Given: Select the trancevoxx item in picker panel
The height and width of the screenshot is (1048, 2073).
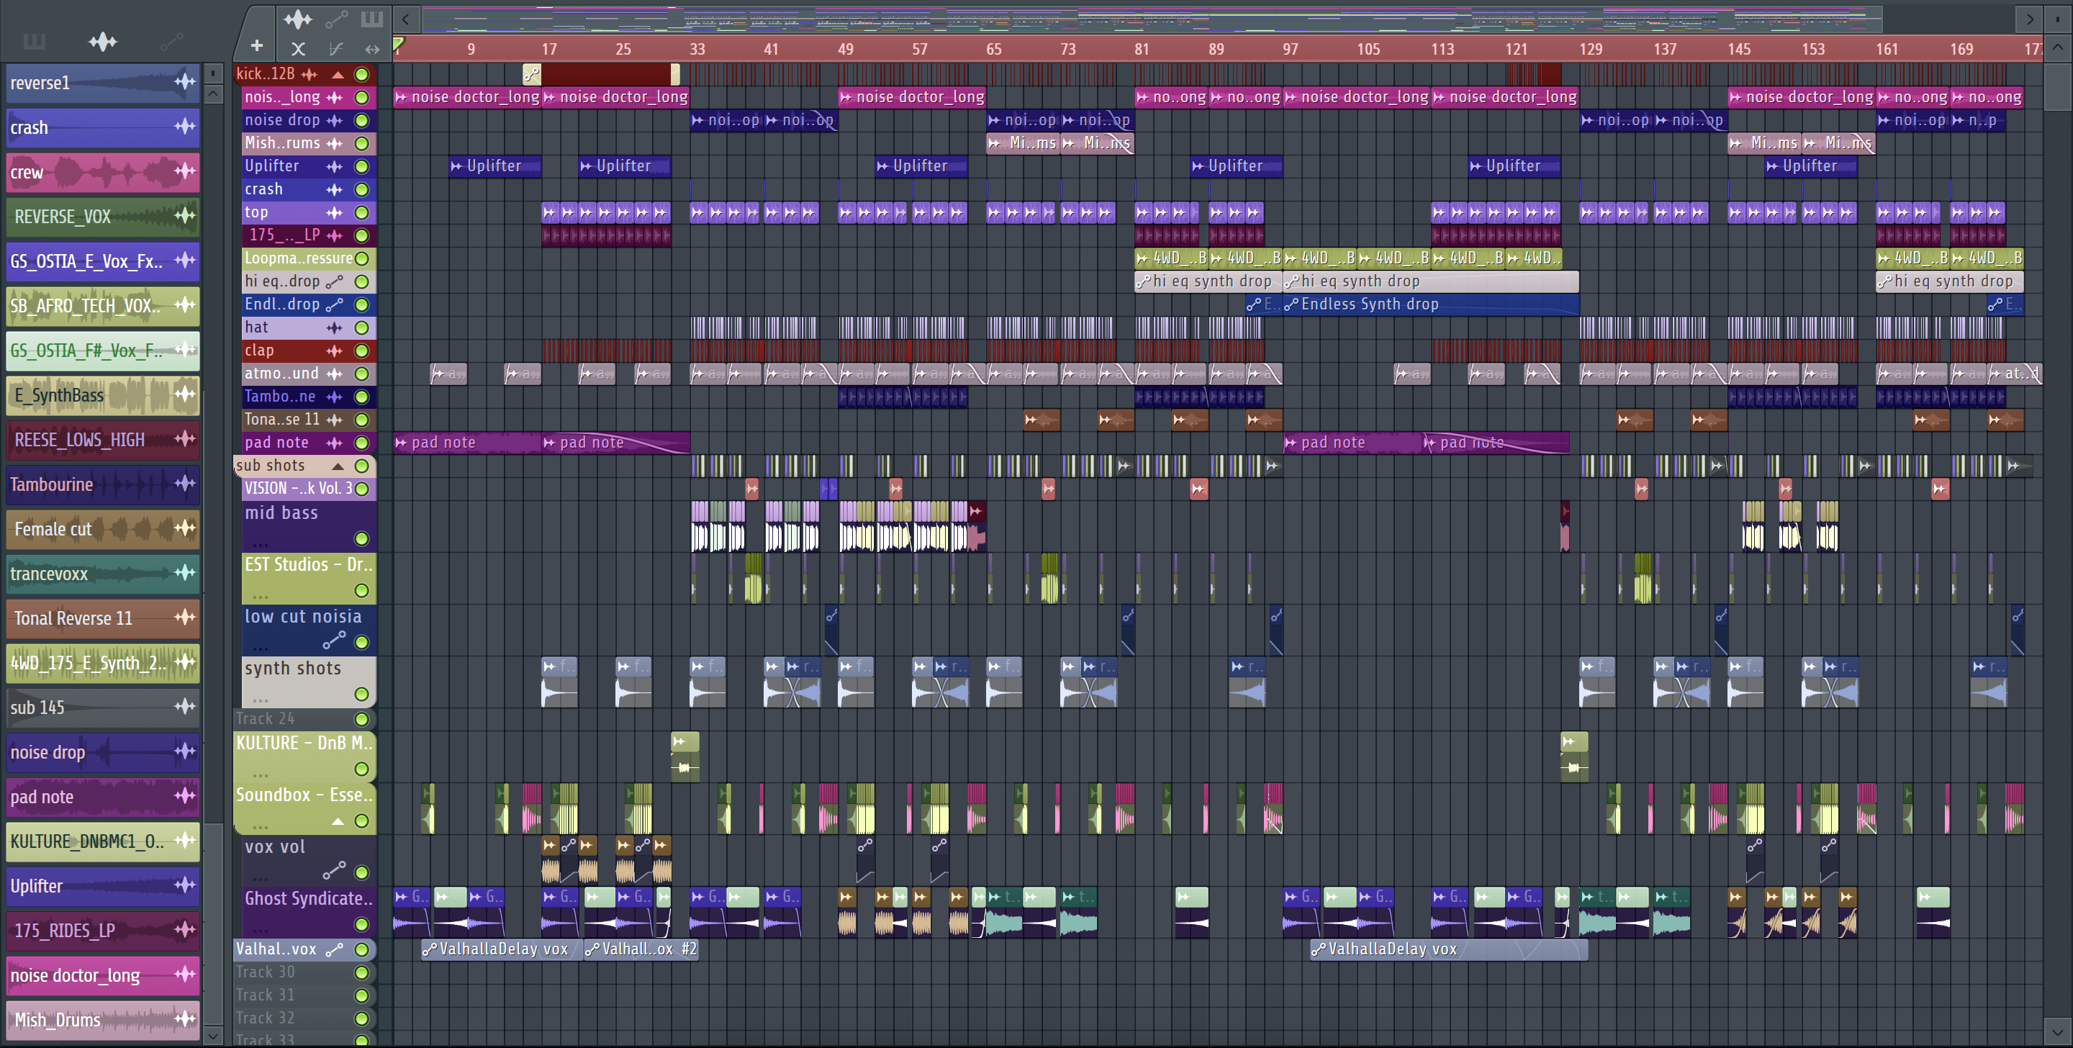Looking at the screenshot, I should point(103,573).
